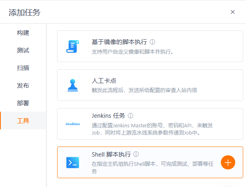Choose the 基于镜像的脚本执行 task title
Screen dimensions: 246x187
click(x=119, y=42)
